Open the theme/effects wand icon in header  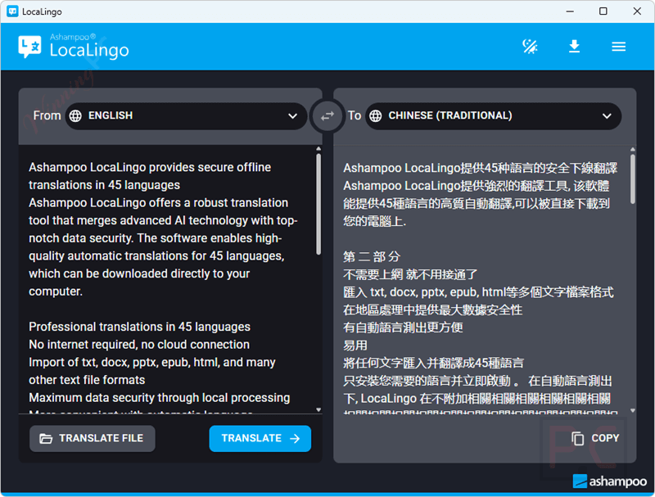point(530,47)
